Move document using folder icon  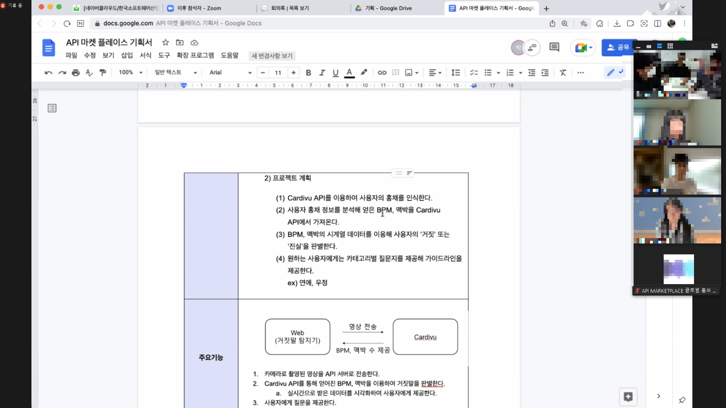tap(179, 42)
